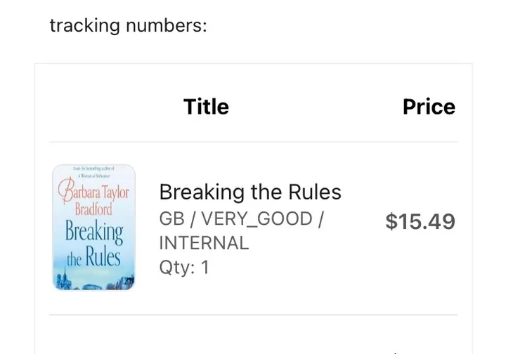506x354 pixels.
Task: Click the VERY_GOOD condition text
Action: click(x=257, y=219)
